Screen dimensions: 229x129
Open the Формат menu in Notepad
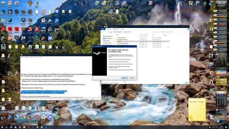(x=31, y=57)
